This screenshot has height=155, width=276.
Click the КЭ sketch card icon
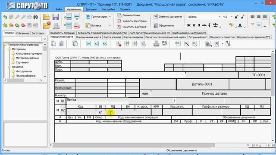tap(97, 43)
